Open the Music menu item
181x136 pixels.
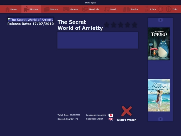click(x=114, y=9)
